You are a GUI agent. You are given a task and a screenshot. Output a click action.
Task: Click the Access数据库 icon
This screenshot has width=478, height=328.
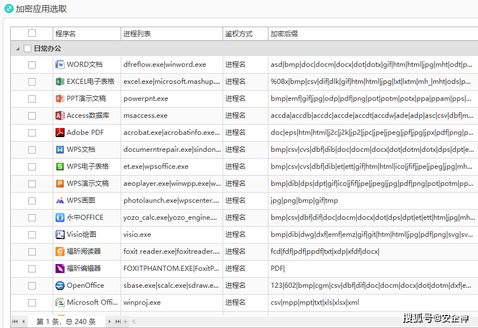click(x=60, y=116)
